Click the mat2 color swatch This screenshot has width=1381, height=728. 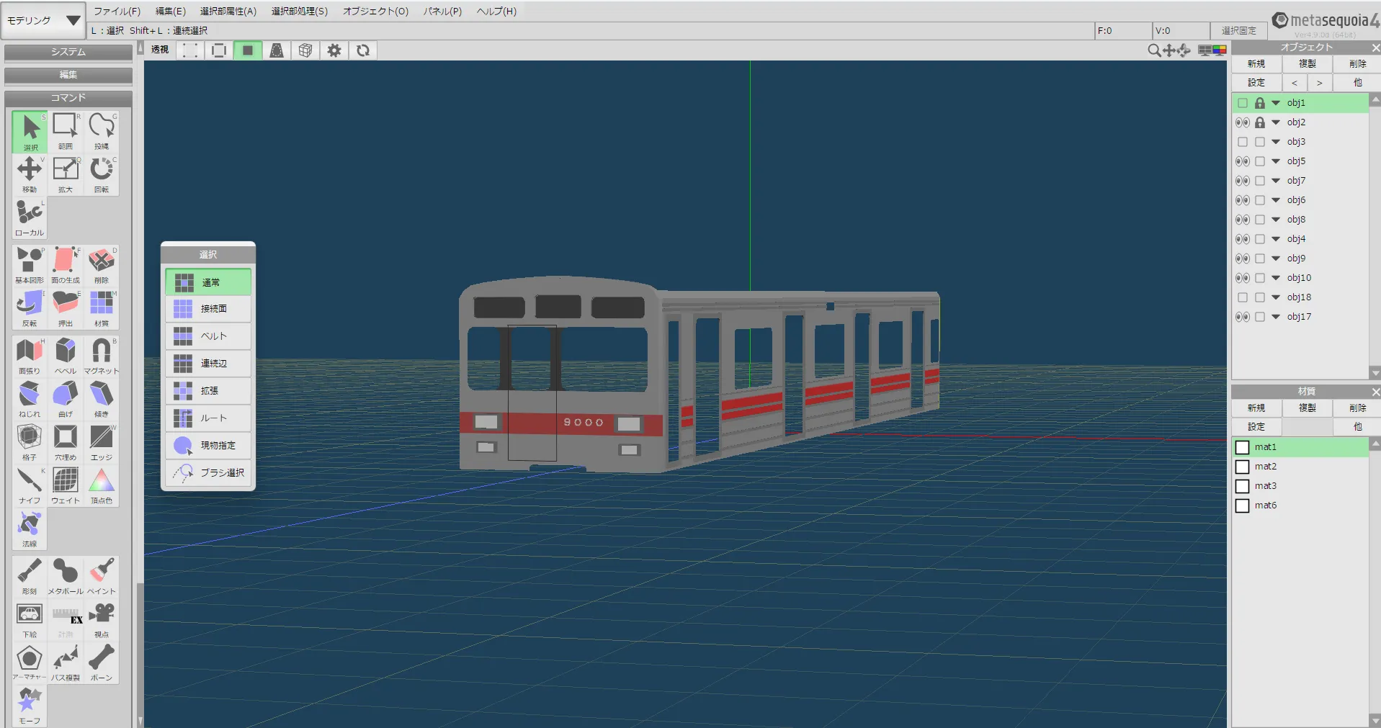pos(1242,467)
